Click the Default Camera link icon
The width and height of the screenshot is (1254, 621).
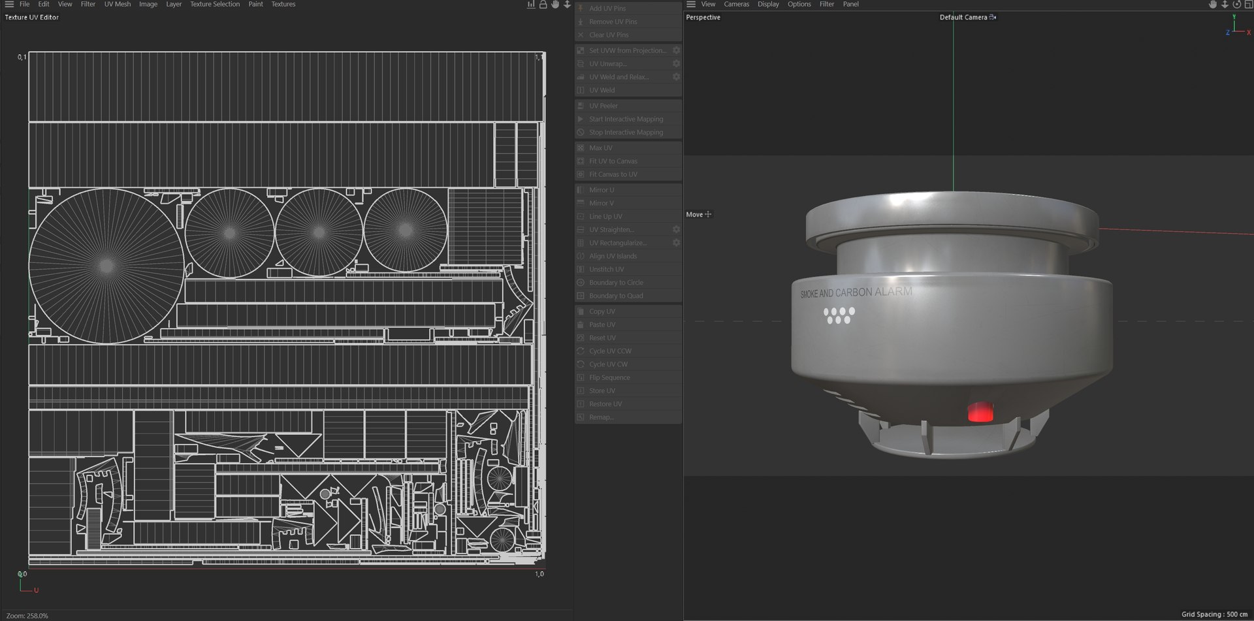pyautogui.click(x=993, y=17)
